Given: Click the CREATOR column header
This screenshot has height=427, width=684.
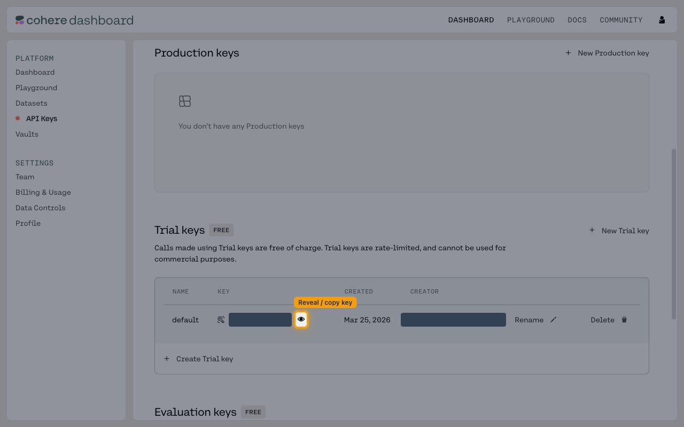Looking at the screenshot, I should (x=424, y=291).
